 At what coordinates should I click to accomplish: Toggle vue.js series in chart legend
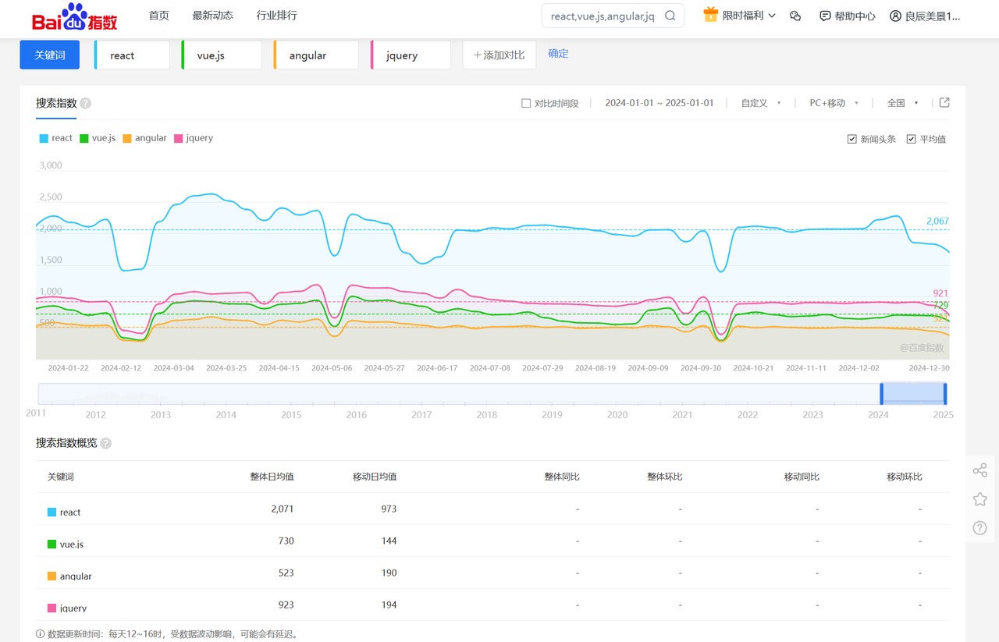(98, 138)
